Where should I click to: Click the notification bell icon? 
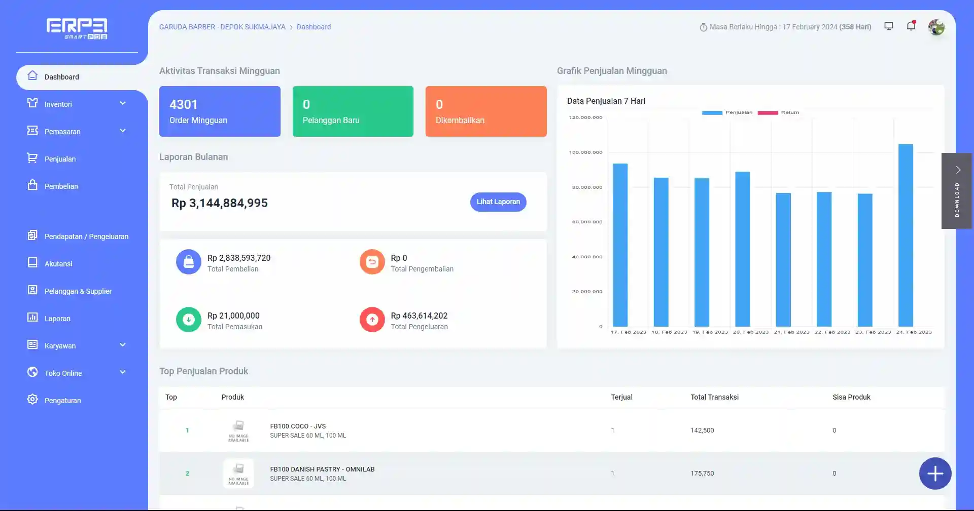pos(911,26)
